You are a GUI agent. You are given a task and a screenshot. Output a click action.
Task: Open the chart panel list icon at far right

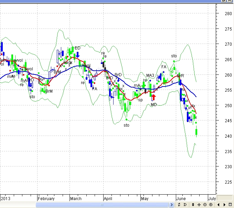pos(230,205)
